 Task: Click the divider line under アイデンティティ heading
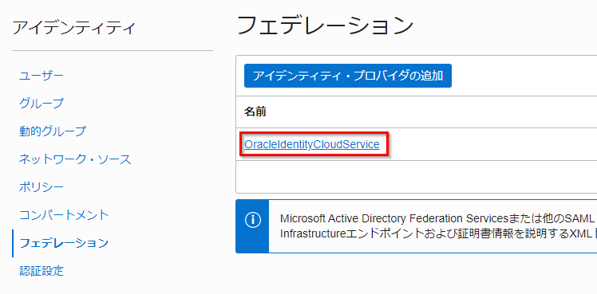pyautogui.click(x=113, y=50)
